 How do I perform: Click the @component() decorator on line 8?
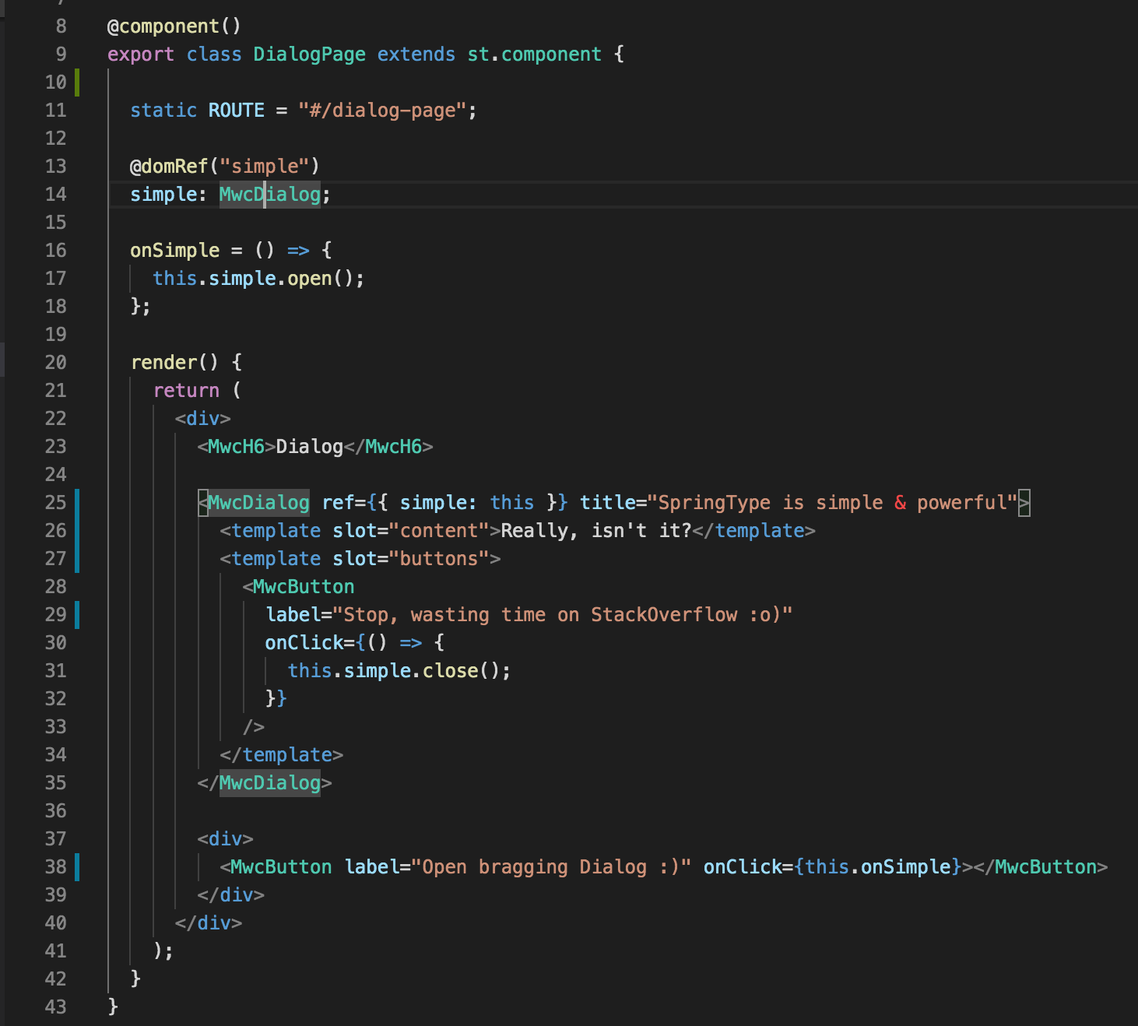[x=174, y=26]
